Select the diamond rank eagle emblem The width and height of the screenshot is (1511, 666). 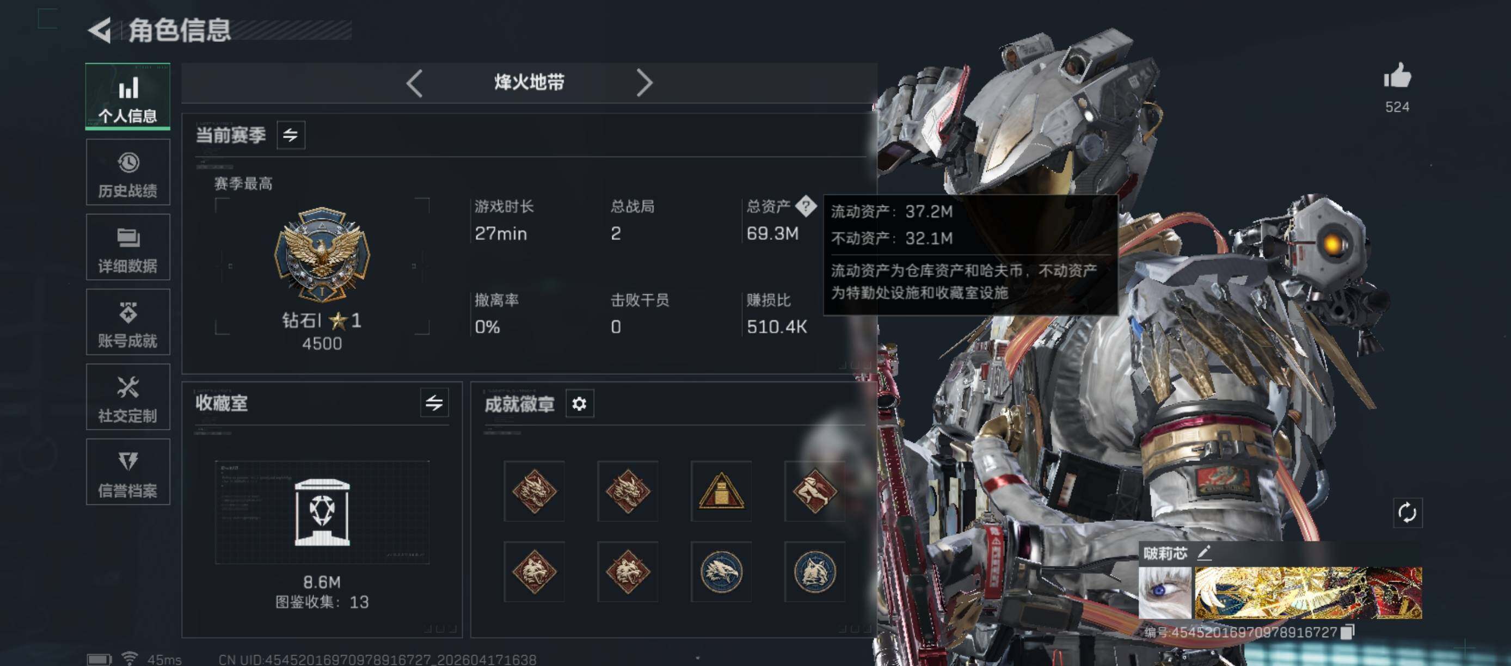click(322, 254)
